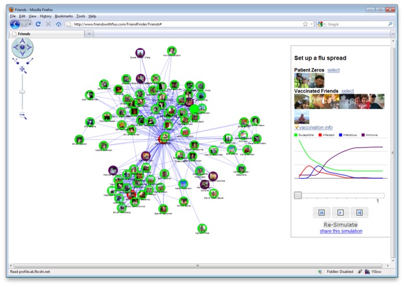Pan graph down with the navigator arrow
The width and height of the screenshot is (404, 287).
point(23,53)
